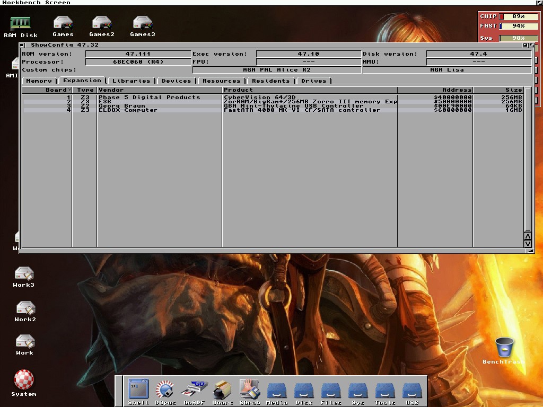Close the ShowConfig window
The image size is (543, 407).
(x=21, y=45)
